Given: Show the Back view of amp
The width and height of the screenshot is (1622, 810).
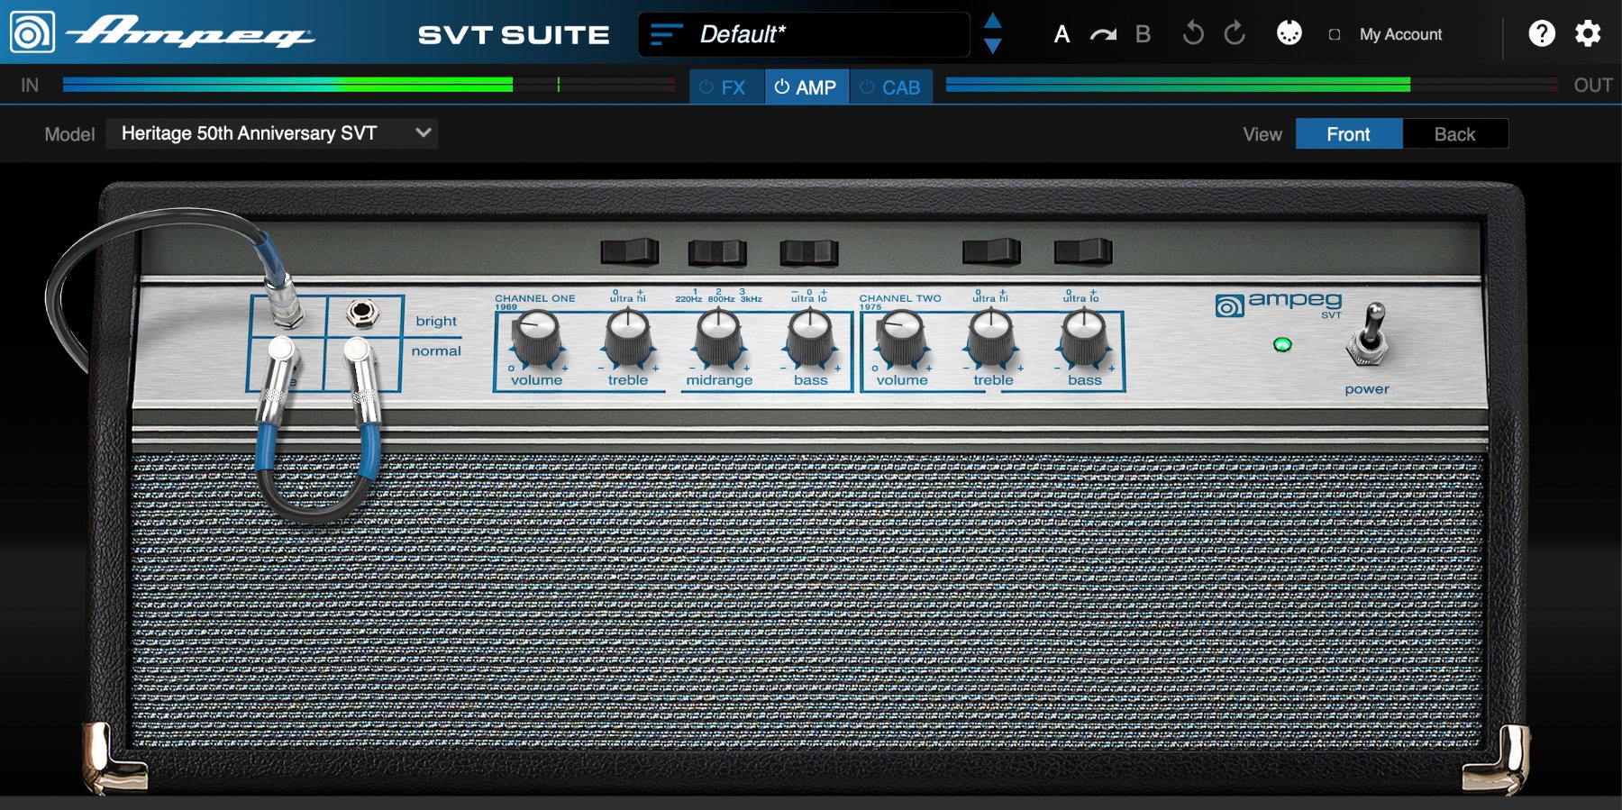Looking at the screenshot, I should (x=1453, y=134).
